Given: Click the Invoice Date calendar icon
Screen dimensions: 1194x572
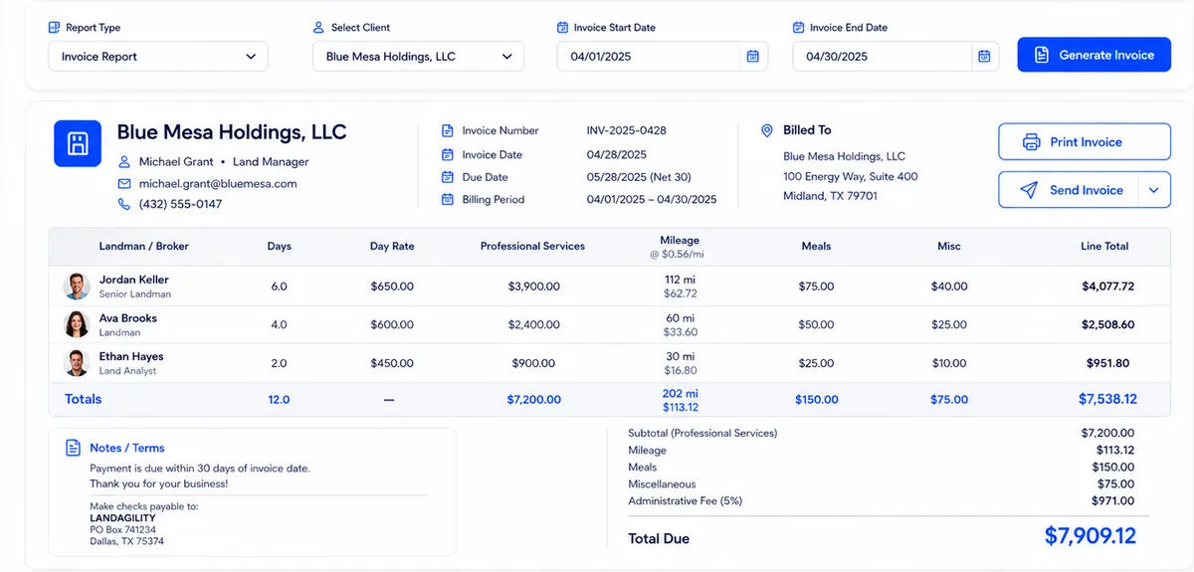Looking at the screenshot, I should pos(447,155).
